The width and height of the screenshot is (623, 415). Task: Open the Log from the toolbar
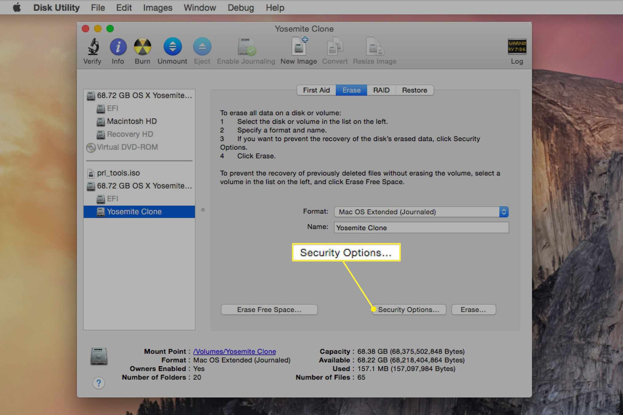[x=517, y=47]
